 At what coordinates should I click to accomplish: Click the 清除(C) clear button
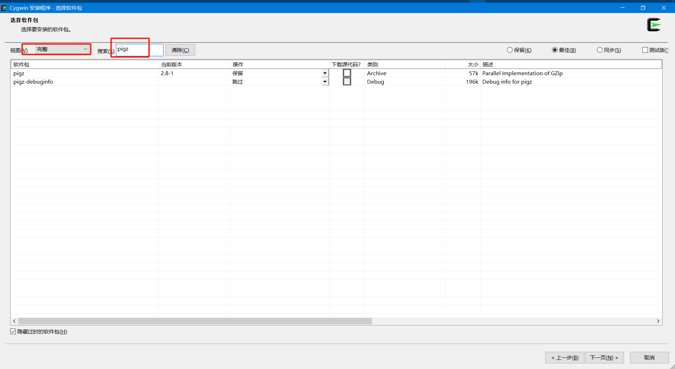point(180,50)
